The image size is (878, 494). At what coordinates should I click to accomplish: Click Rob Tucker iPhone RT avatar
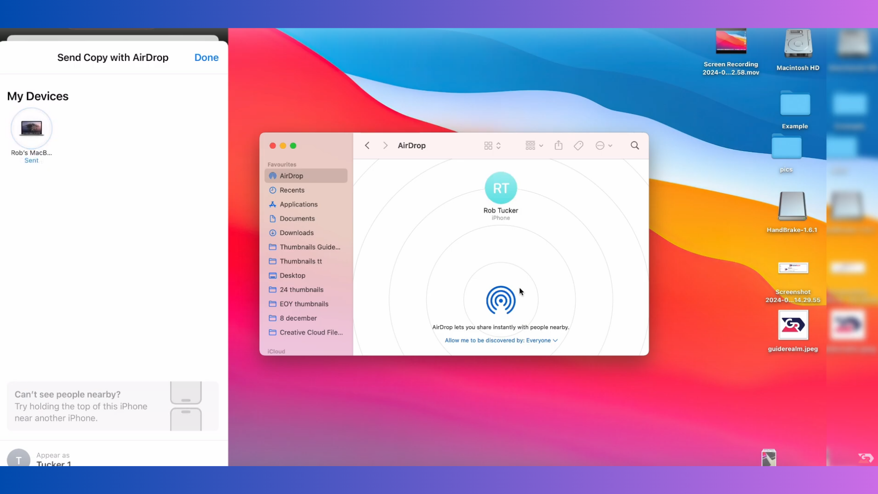[501, 188]
